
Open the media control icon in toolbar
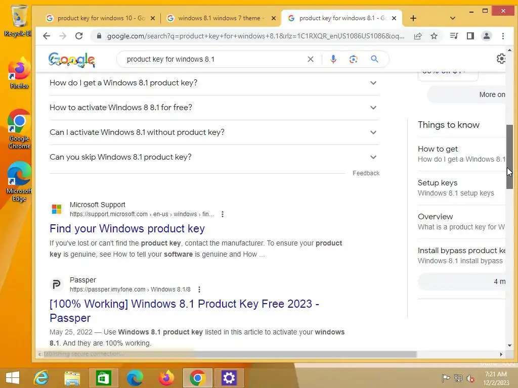(454, 36)
